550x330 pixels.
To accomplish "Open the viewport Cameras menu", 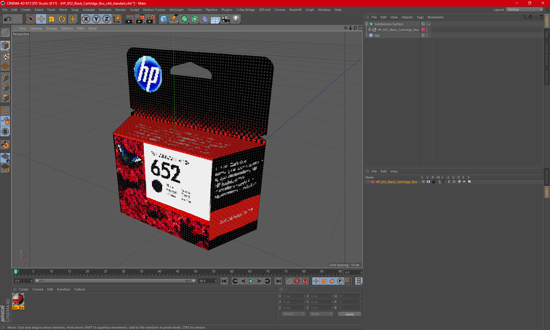I will click(36, 28).
